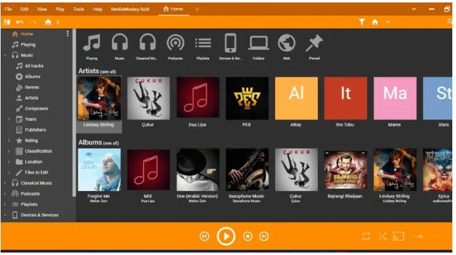This screenshot has width=456, height=255.
Task: Toggle shuffle mode
Action: pos(382,237)
